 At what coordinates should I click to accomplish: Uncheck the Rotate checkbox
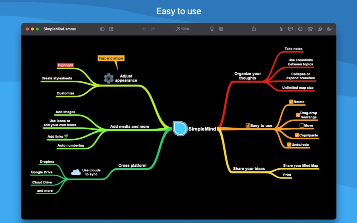click(291, 102)
